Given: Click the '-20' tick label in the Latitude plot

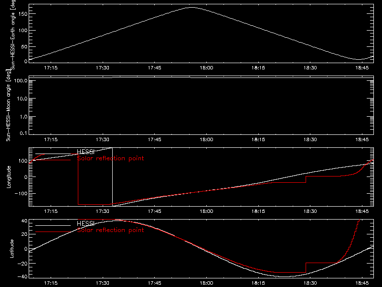Looking at the screenshot, I should (22, 264).
